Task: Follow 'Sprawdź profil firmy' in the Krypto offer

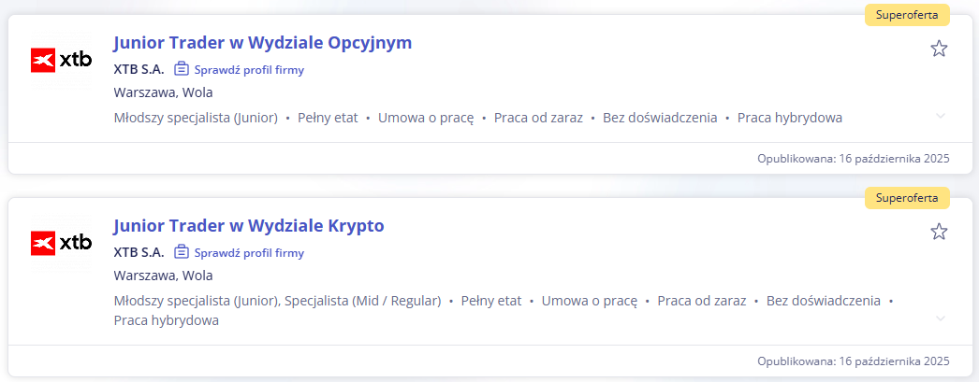Action: 249,252
